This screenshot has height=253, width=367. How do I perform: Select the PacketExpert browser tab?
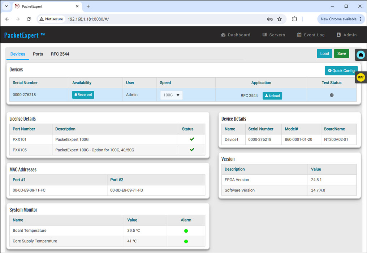(x=47, y=7)
